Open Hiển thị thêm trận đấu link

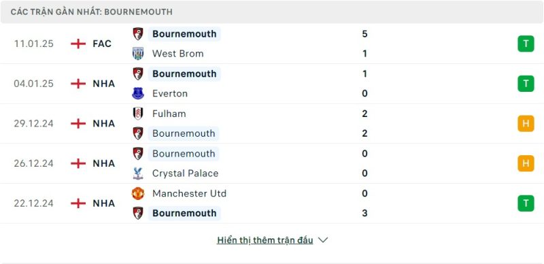tap(265, 240)
